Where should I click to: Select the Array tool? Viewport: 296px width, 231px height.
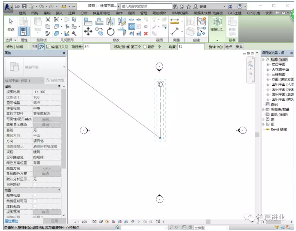pyautogui.click(x=132, y=26)
